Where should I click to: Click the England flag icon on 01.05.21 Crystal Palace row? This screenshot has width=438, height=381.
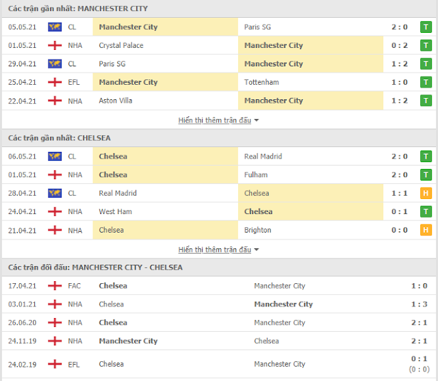click(x=55, y=45)
